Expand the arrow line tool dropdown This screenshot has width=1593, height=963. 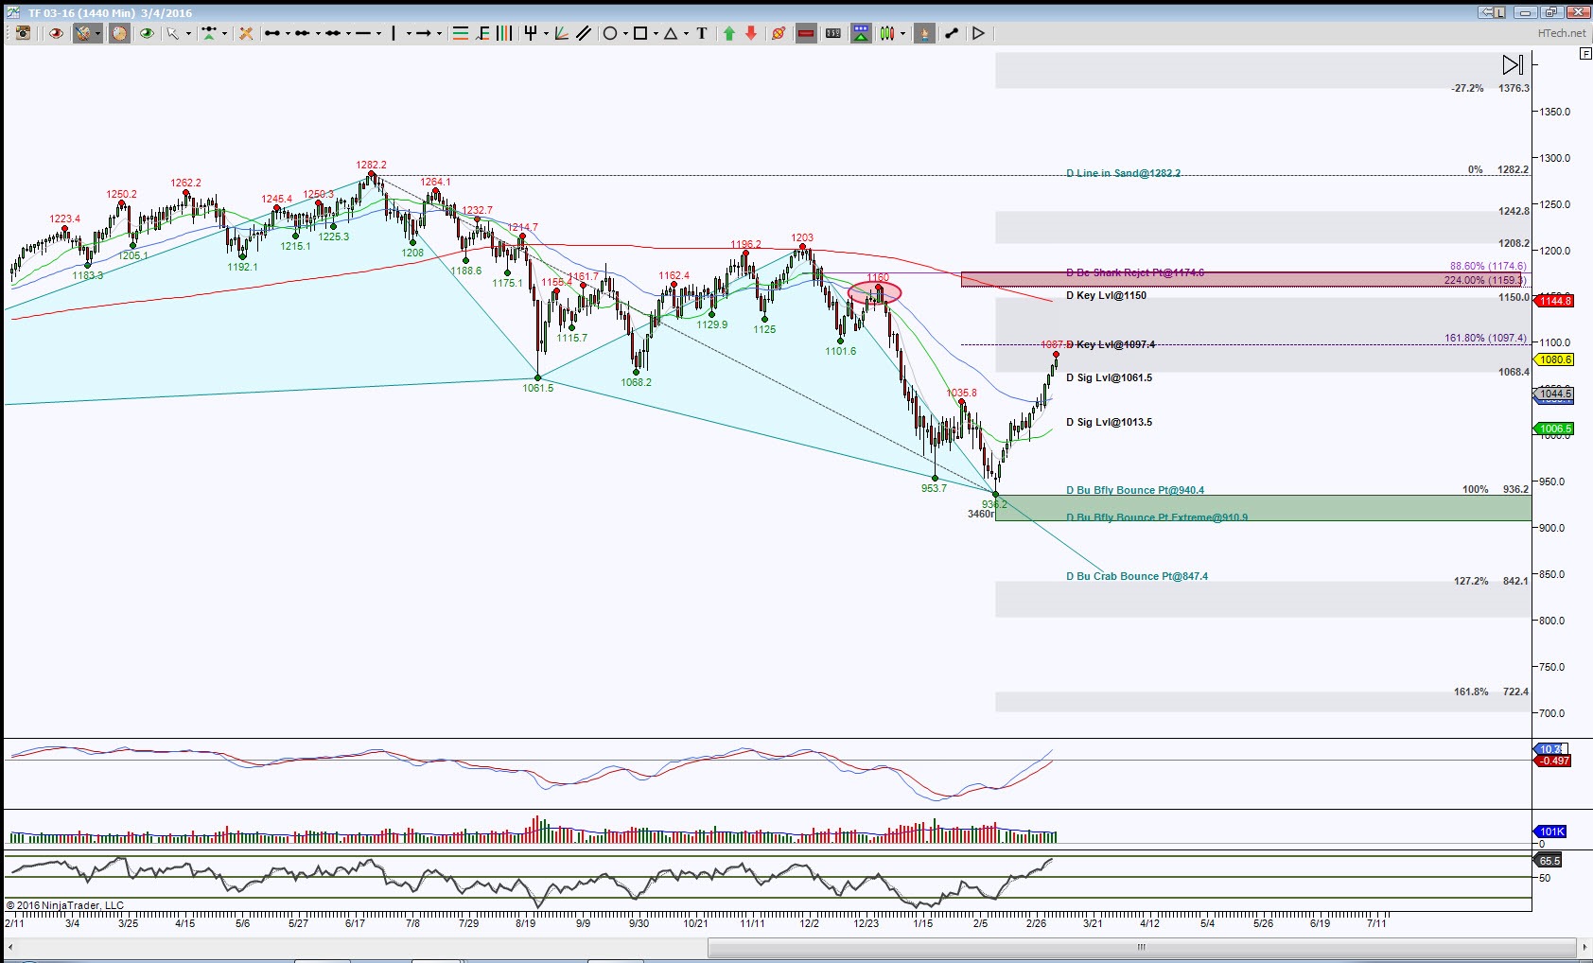pos(439,33)
